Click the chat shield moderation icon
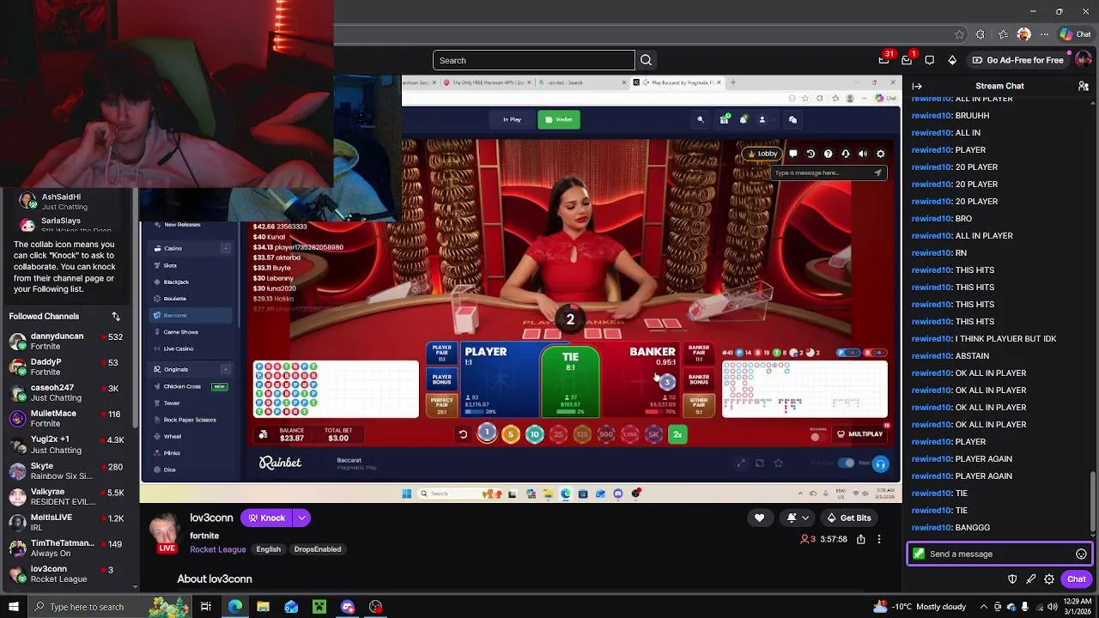Screen dimensions: 1099x618 coord(1012,579)
